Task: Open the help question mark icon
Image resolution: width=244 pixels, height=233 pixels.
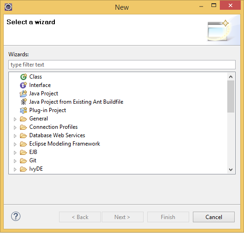Action: [x=16, y=216]
